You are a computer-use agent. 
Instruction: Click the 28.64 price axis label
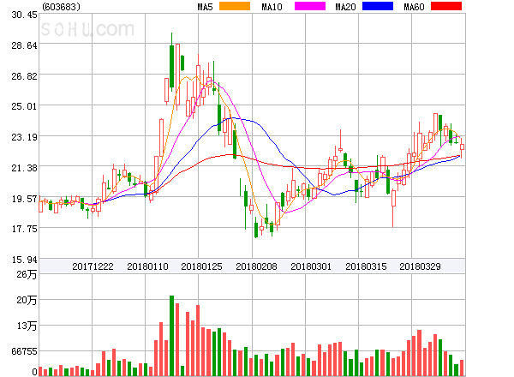pyautogui.click(x=24, y=45)
